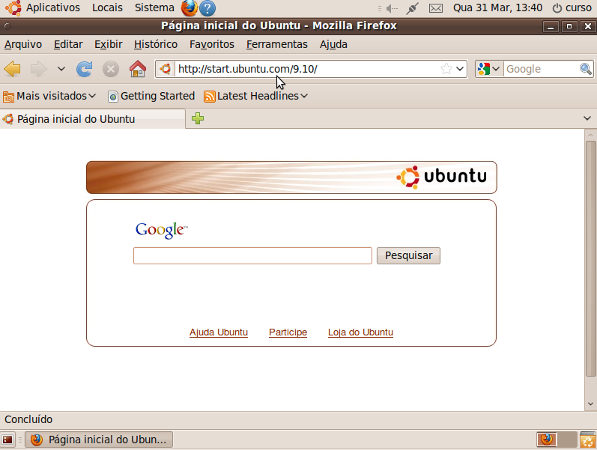This screenshot has height=450, width=597.
Task: Open the Ferramentas menu
Action: pyautogui.click(x=277, y=44)
